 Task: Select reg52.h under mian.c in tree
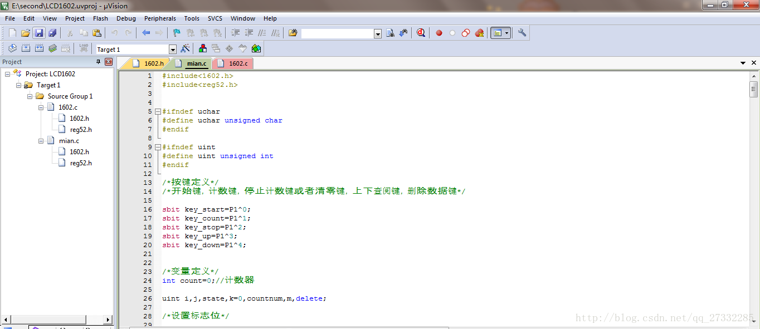(81, 163)
